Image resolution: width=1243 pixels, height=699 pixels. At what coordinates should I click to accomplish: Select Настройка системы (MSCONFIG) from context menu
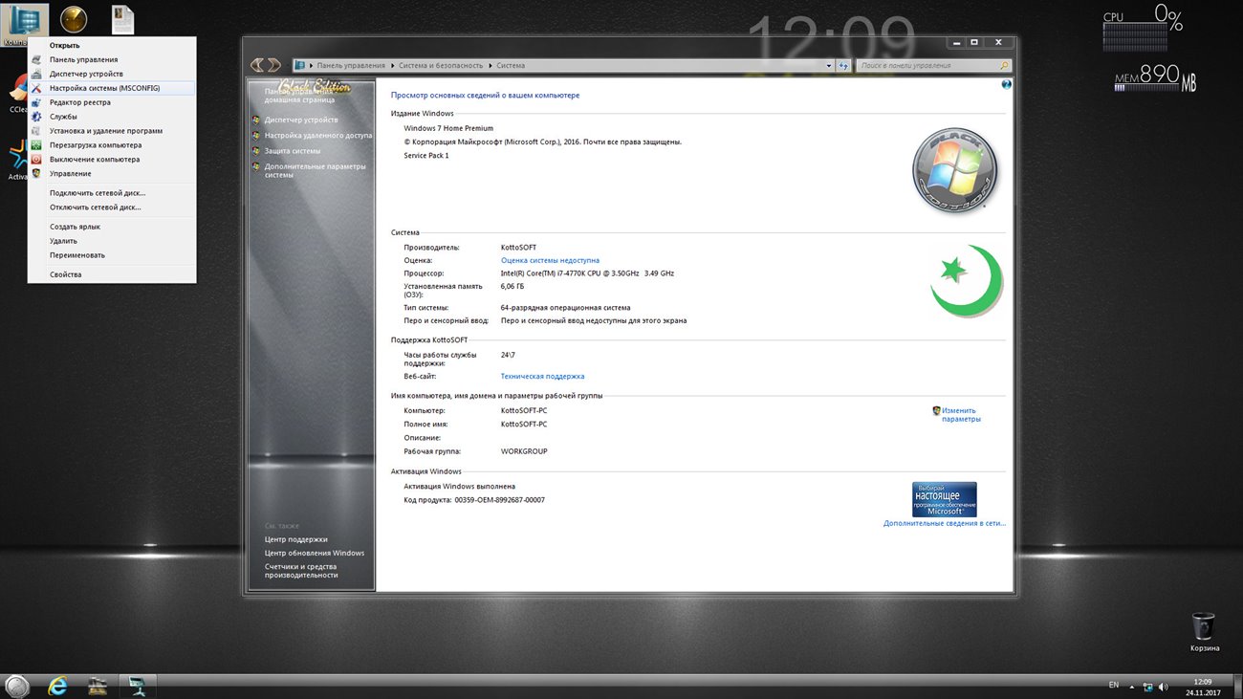pos(104,88)
